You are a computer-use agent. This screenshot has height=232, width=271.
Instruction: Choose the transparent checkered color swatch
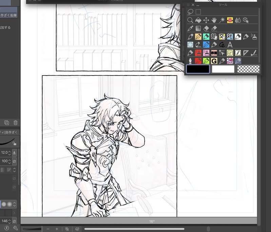[x=248, y=69]
